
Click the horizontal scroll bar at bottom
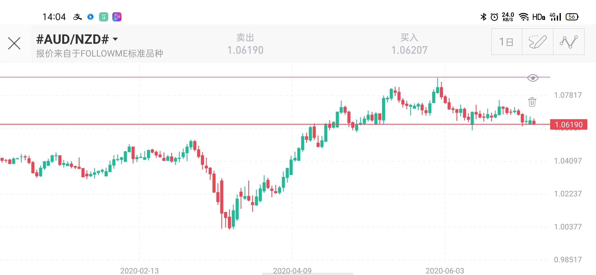click(x=307, y=274)
